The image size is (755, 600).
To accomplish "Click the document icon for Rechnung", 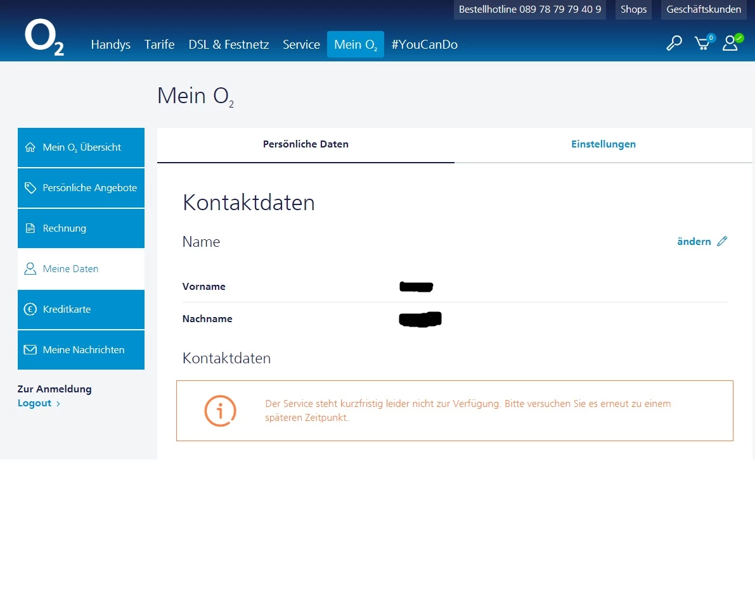I will tap(30, 228).
